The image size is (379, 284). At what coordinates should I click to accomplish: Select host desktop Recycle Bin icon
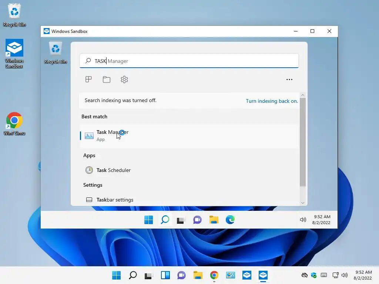pos(14,15)
